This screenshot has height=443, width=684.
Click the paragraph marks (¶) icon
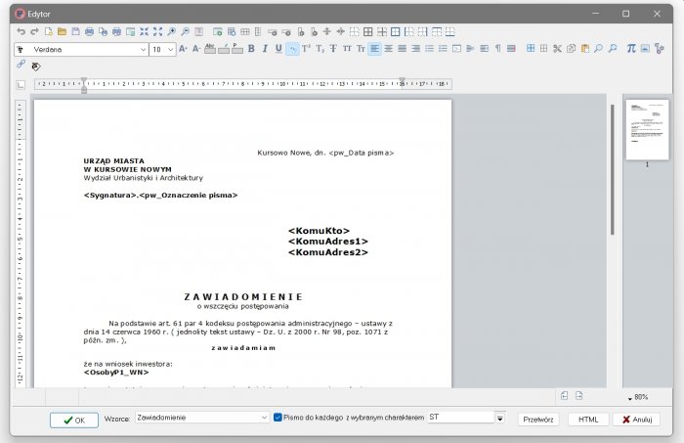click(x=497, y=48)
